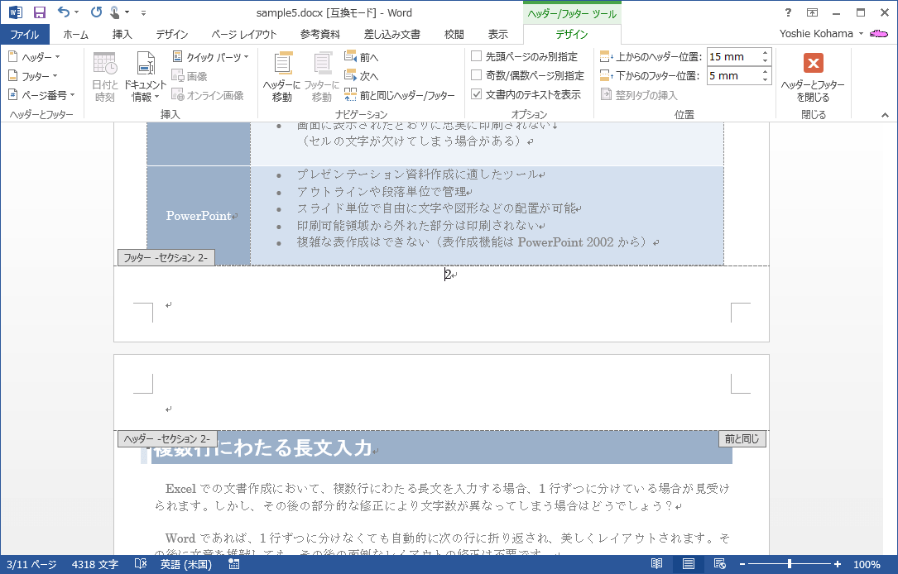The width and height of the screenshot is (898, 574).
Task: Click the header from top 15 mm field
Action: 733,57
